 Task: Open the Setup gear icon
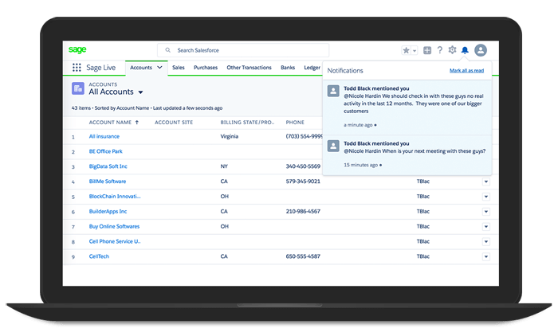(x=452, y=50)
